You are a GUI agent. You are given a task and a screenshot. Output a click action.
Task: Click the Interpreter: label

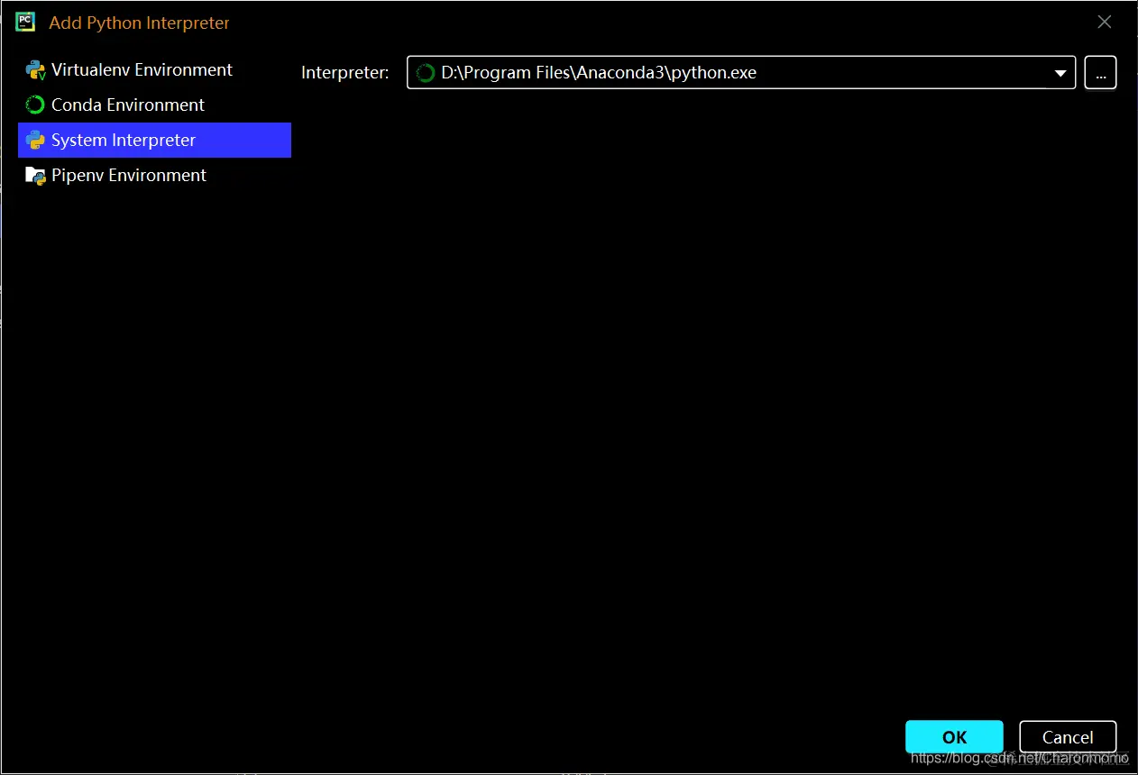coord(345,73)
